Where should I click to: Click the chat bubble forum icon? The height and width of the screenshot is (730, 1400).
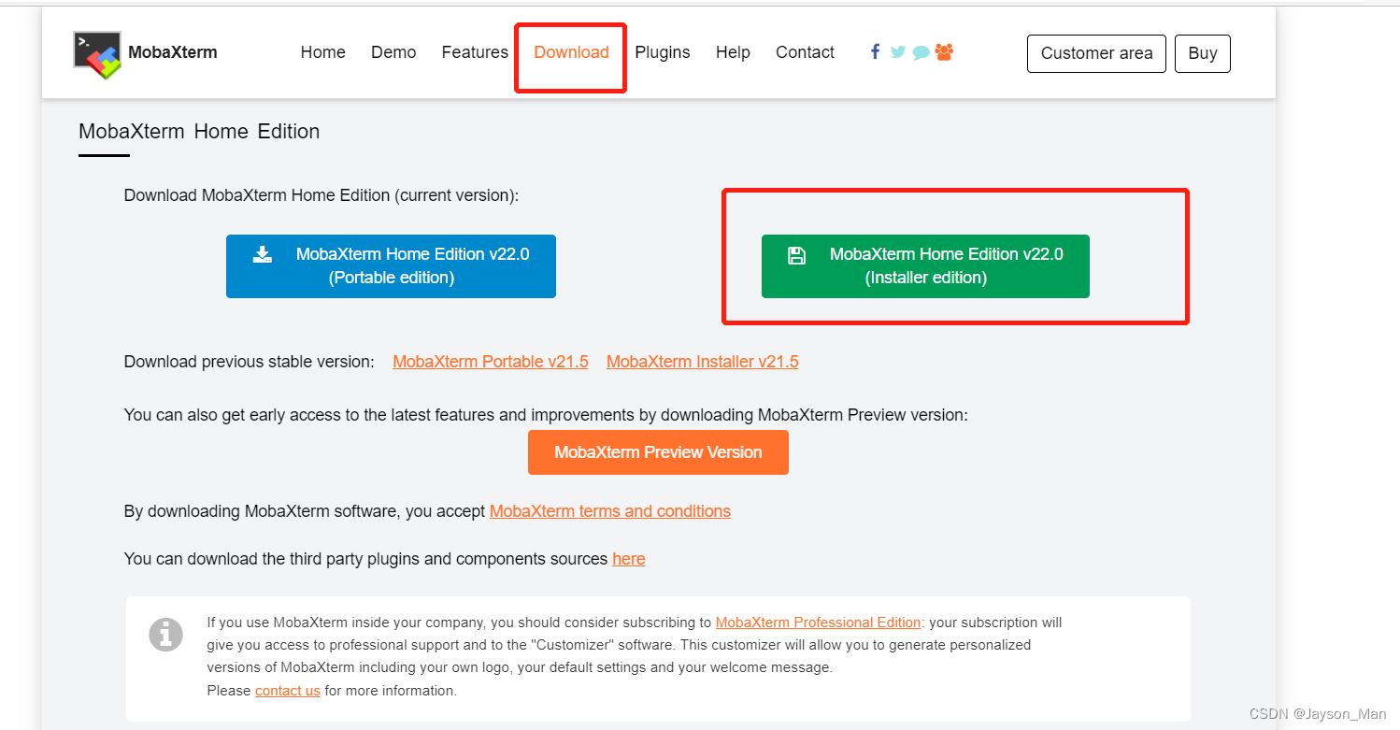[921, 52]
